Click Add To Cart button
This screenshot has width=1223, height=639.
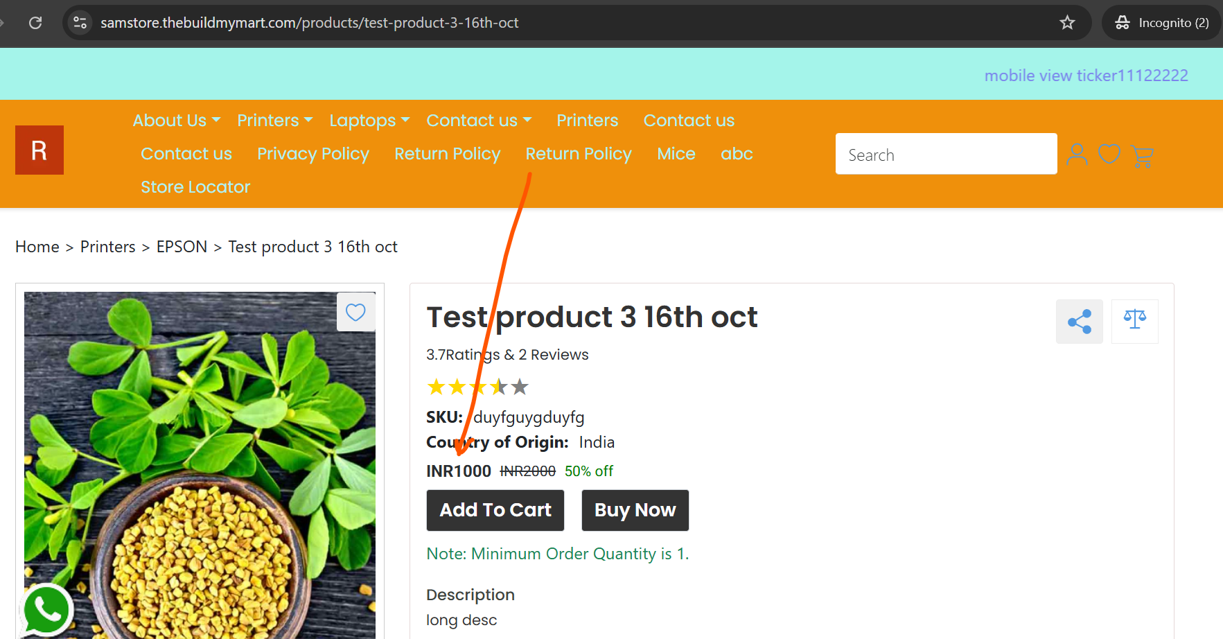click(x=495, y=510)
